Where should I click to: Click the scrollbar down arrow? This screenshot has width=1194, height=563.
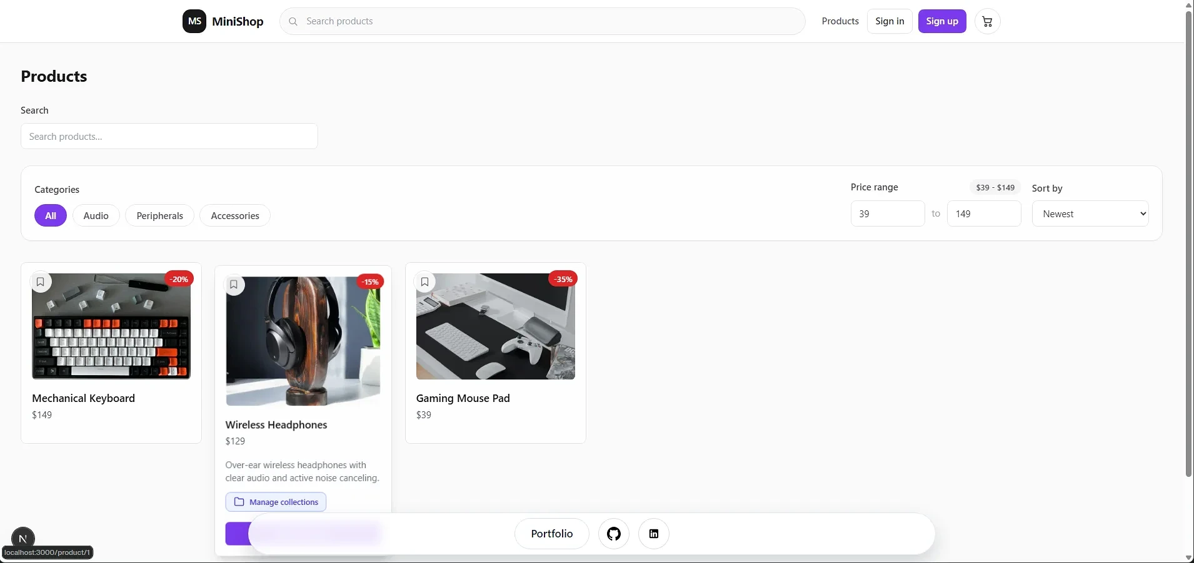(x=1189, y=557)
